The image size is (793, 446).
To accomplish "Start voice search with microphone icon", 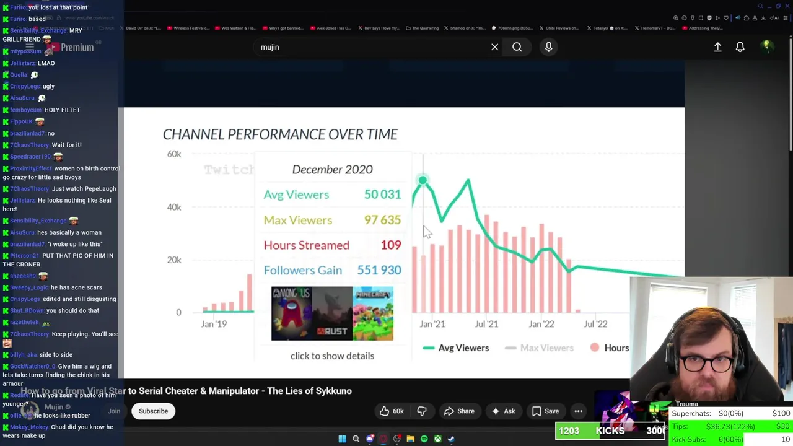I will [548, 47].
